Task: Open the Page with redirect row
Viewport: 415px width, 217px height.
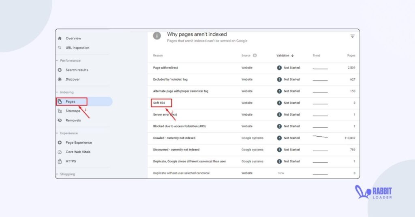Action: tap(254, 68)
